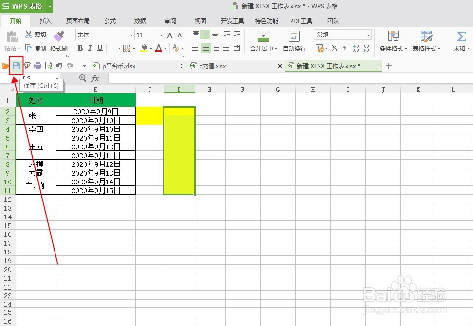Open the WPS 表格 application menu

click(26, 6)
